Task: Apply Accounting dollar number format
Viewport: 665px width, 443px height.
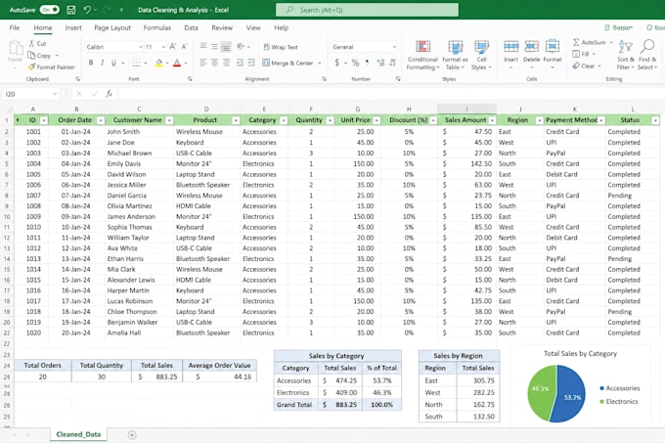Action: [x=337, y=63]
